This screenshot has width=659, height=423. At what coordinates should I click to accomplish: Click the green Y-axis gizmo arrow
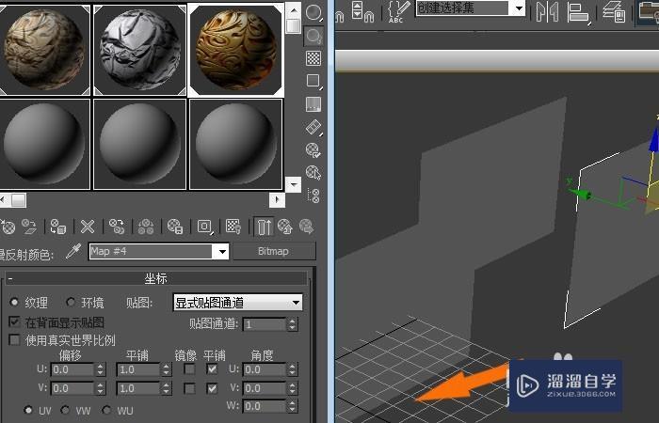[582, 194]
